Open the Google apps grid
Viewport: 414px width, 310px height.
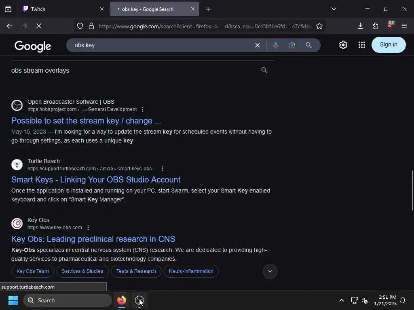(x=362, y=45)
